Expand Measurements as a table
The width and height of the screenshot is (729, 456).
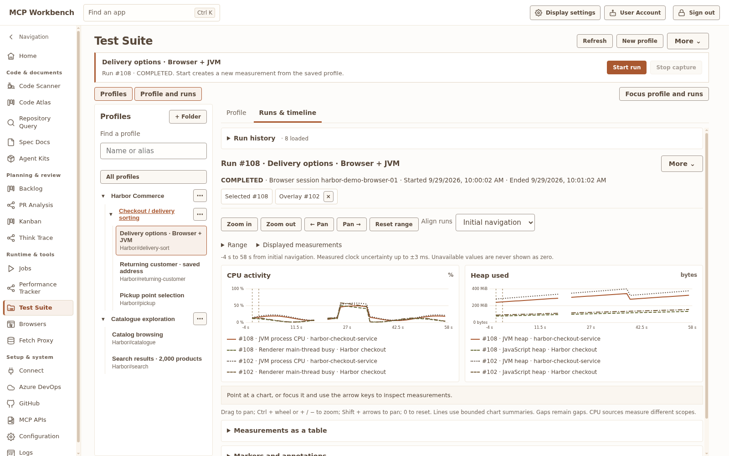(462, 430)
